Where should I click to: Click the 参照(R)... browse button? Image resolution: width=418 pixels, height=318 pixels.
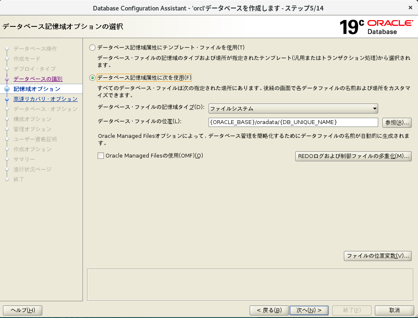coord(397,122)
